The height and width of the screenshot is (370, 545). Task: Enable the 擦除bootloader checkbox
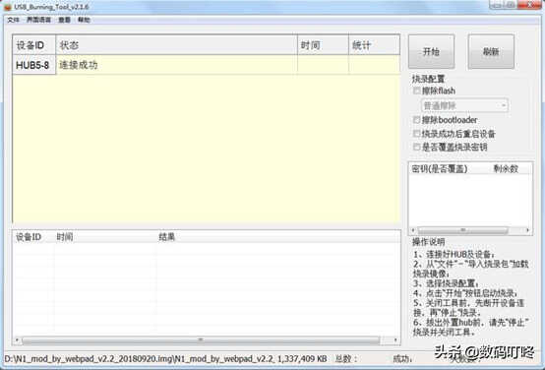(416, 120)
